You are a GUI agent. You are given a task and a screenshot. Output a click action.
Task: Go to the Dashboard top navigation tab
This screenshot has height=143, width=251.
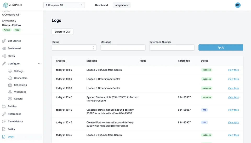point(101,5)
